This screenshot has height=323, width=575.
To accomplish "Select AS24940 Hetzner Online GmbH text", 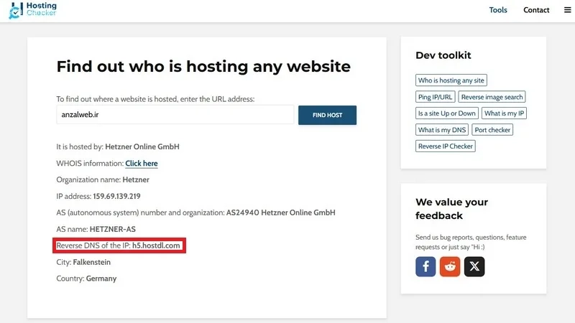I will pos(280,212).
